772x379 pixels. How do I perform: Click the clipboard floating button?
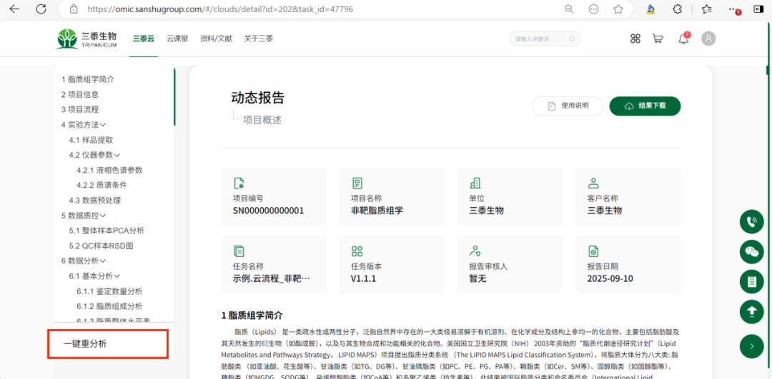pos(751,281)
